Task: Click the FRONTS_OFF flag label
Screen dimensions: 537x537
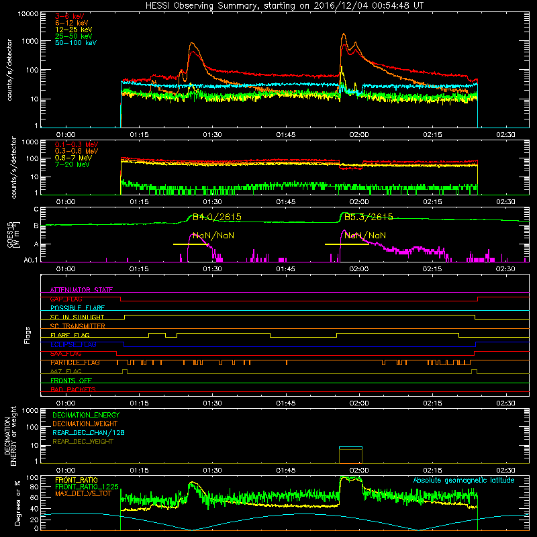Action: click(x=71, y=380)
